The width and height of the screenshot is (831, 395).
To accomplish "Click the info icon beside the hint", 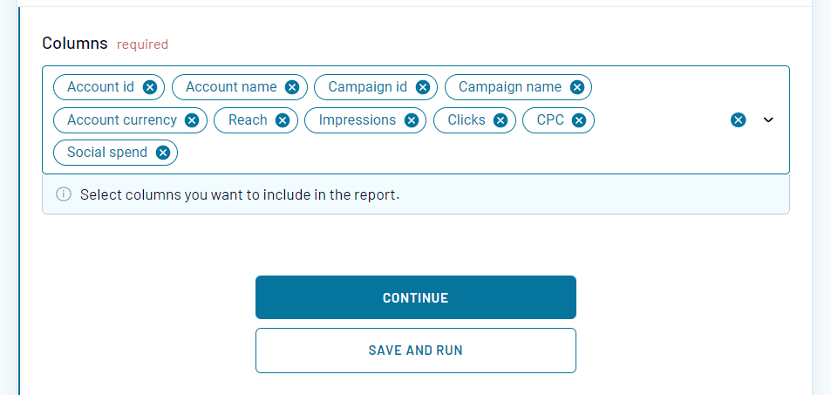I will pyautogui.click(x=64, y=194).
